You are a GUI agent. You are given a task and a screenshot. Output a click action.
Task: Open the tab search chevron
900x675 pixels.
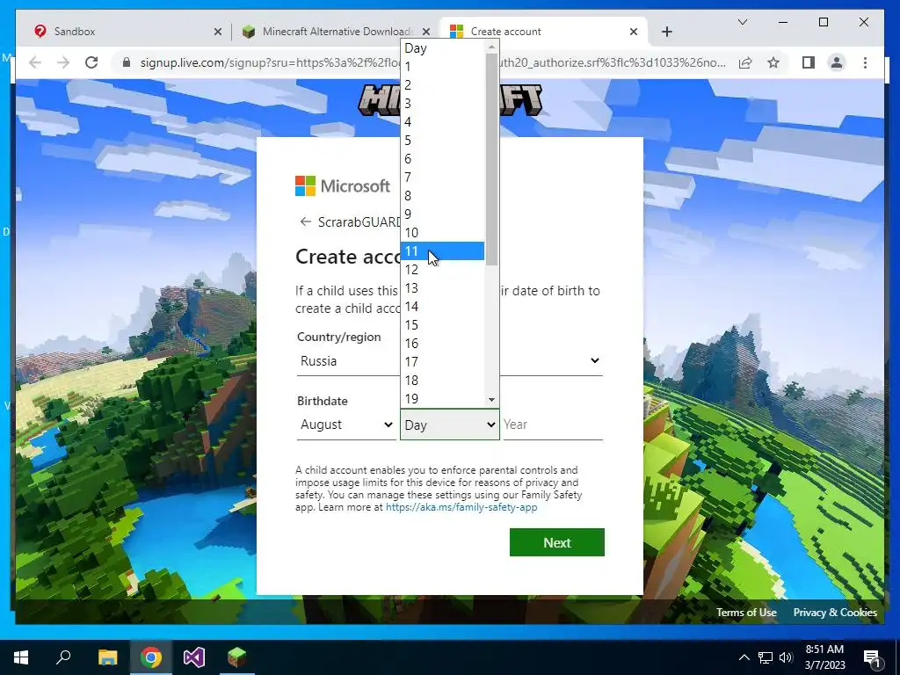click(742, 22)
